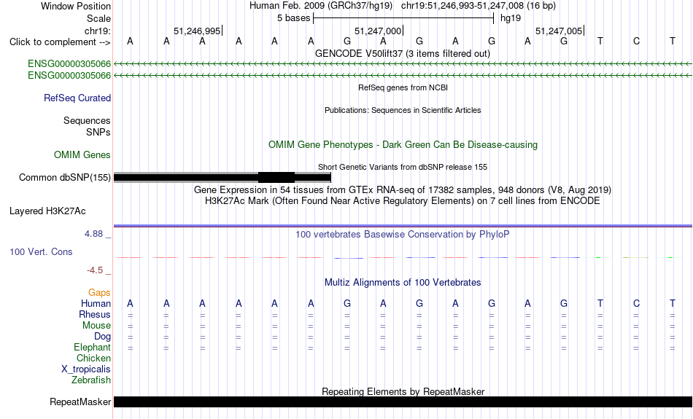Click the hg19 label beside the scale bar
This screenshot has width=693, height=419.
tap(511, 18)
